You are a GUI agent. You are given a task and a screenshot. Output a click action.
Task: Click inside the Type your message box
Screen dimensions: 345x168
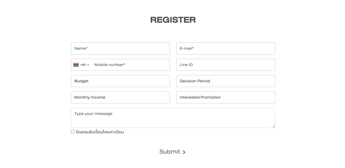tap(173, 118)
